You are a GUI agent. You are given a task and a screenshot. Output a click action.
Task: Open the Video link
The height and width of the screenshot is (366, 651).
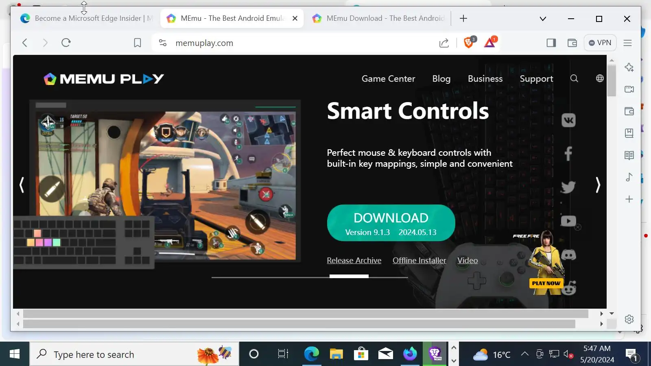click(x=467, y=260)
